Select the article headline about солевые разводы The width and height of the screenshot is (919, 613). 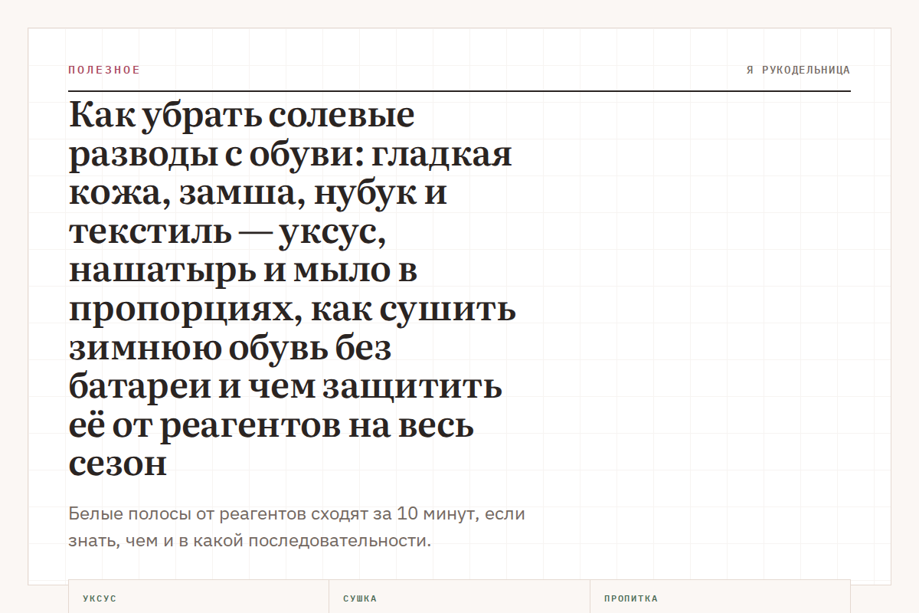click(x=293, y=290)
